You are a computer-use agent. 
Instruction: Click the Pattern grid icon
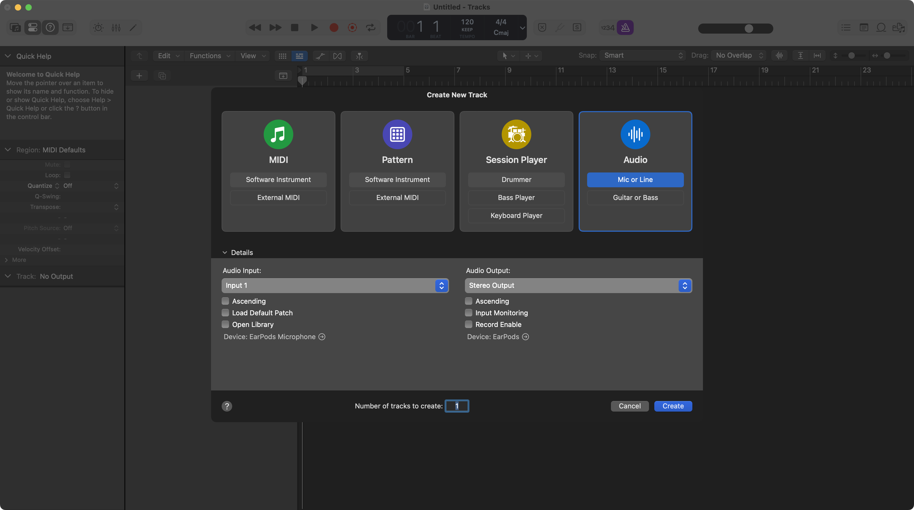(397, 134)
